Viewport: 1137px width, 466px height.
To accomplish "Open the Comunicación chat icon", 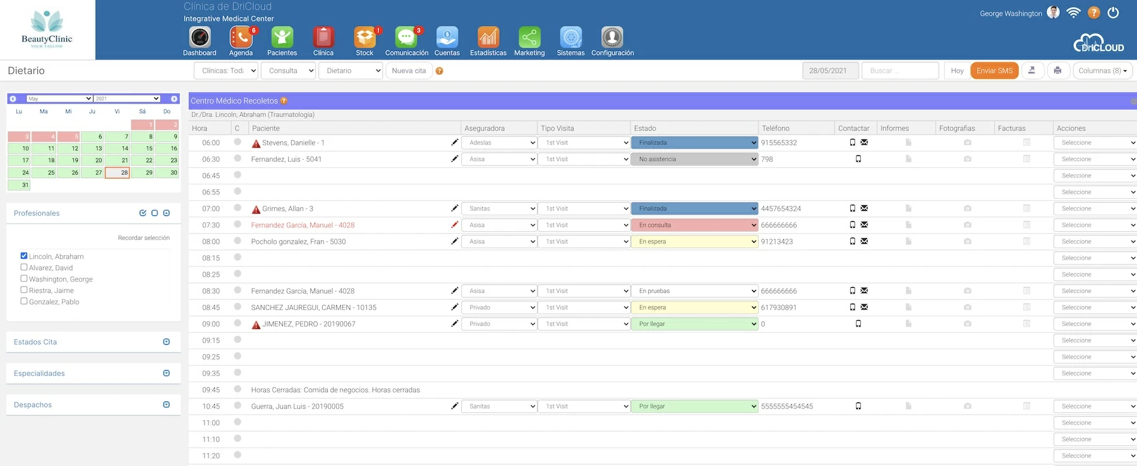I will tap(406, 38).
